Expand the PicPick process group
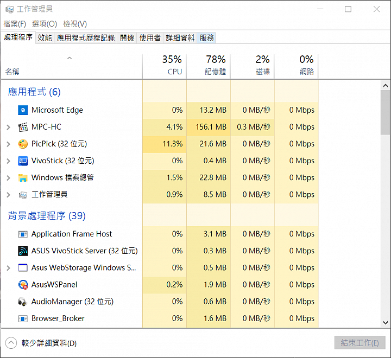 8,144
